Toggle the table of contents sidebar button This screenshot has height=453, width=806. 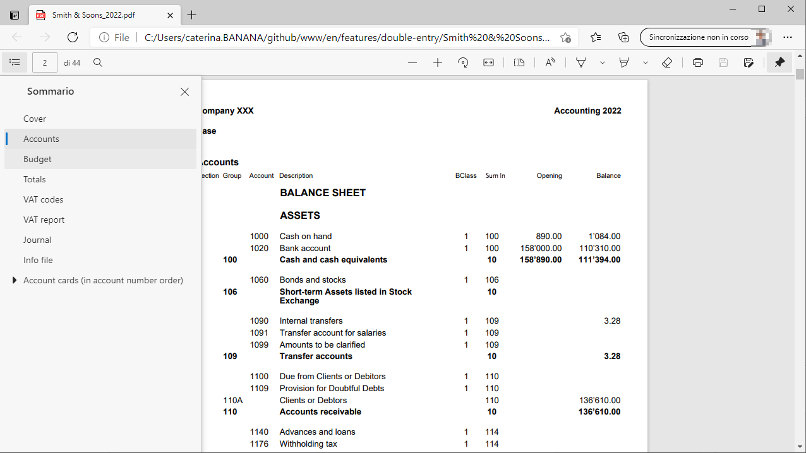pos(15,62)
